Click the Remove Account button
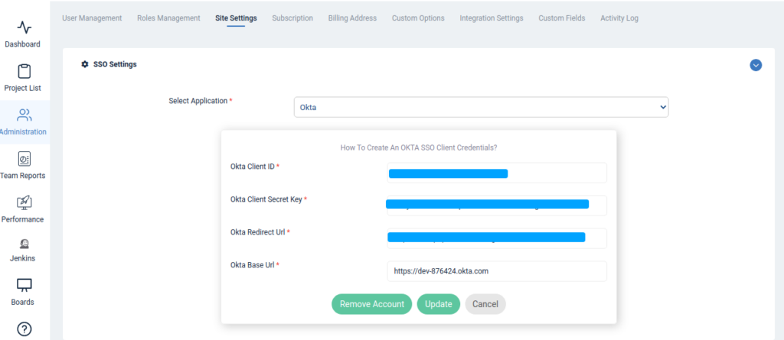This screenshot has width=784, height=340. click(371, 304)
